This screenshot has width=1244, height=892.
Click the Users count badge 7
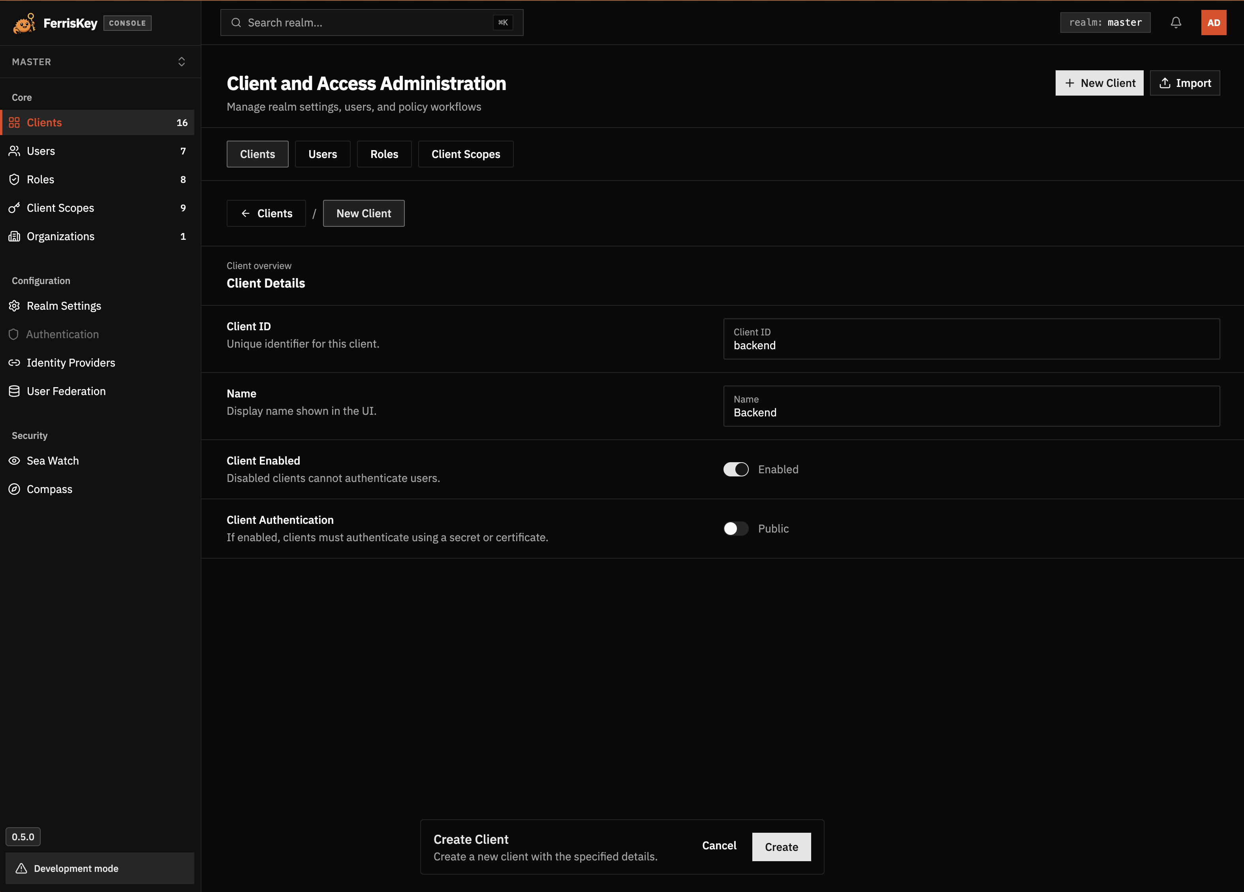pos(183,151)
